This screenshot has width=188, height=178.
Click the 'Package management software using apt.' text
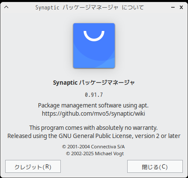click(93, 105)
